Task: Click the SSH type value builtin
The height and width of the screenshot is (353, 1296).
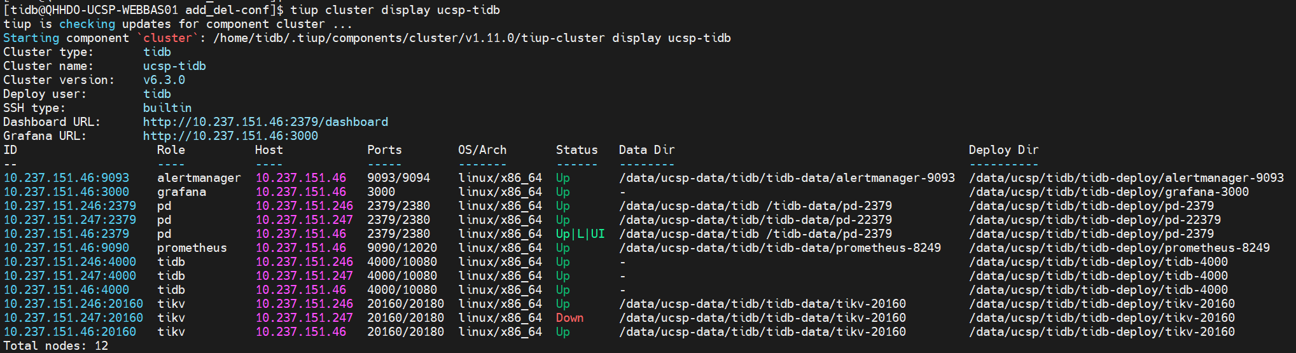Action: pos(167,107)
